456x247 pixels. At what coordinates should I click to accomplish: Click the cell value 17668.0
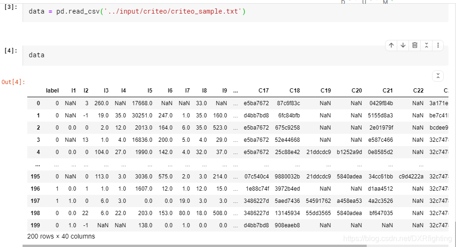(142, 103)
